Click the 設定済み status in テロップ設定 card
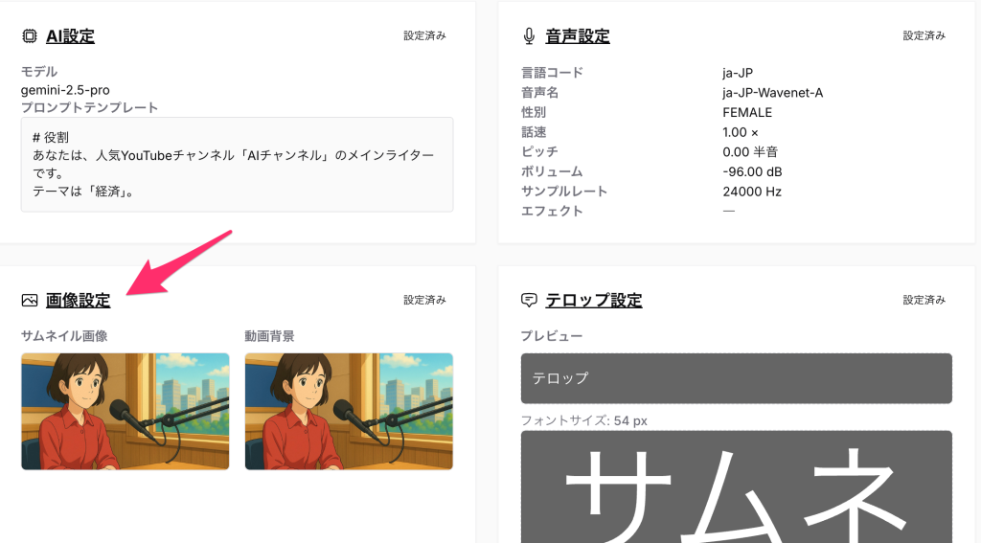The image size is (981, 543). tap(924, 301)
